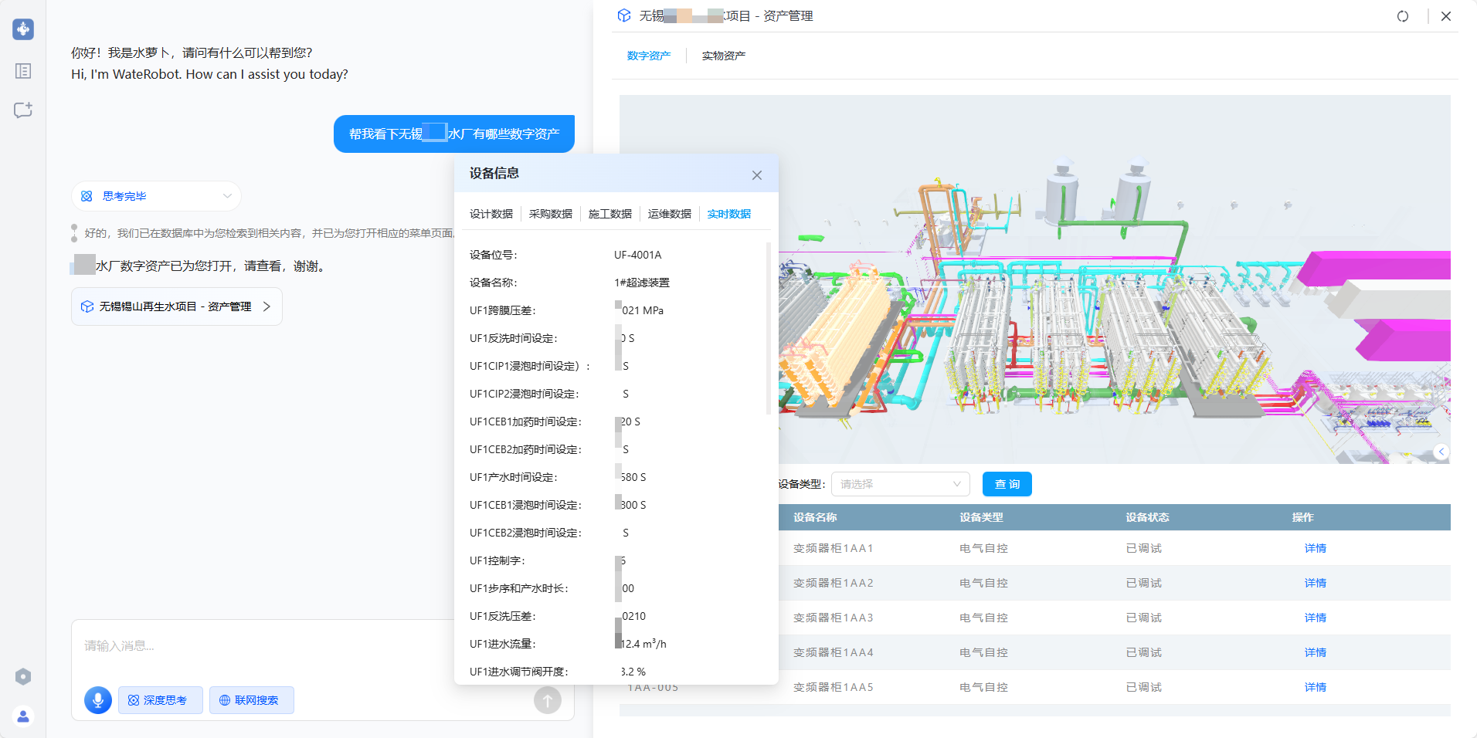This screenshot has height=738, width=1477.
Task: Toggle the 深度思考 deep thinking mode
Action: (161, 700)
